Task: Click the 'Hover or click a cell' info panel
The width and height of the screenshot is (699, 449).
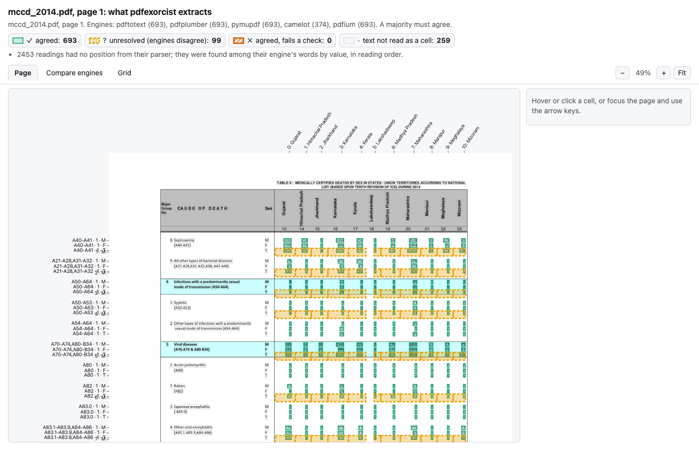Action: [608, 107]
